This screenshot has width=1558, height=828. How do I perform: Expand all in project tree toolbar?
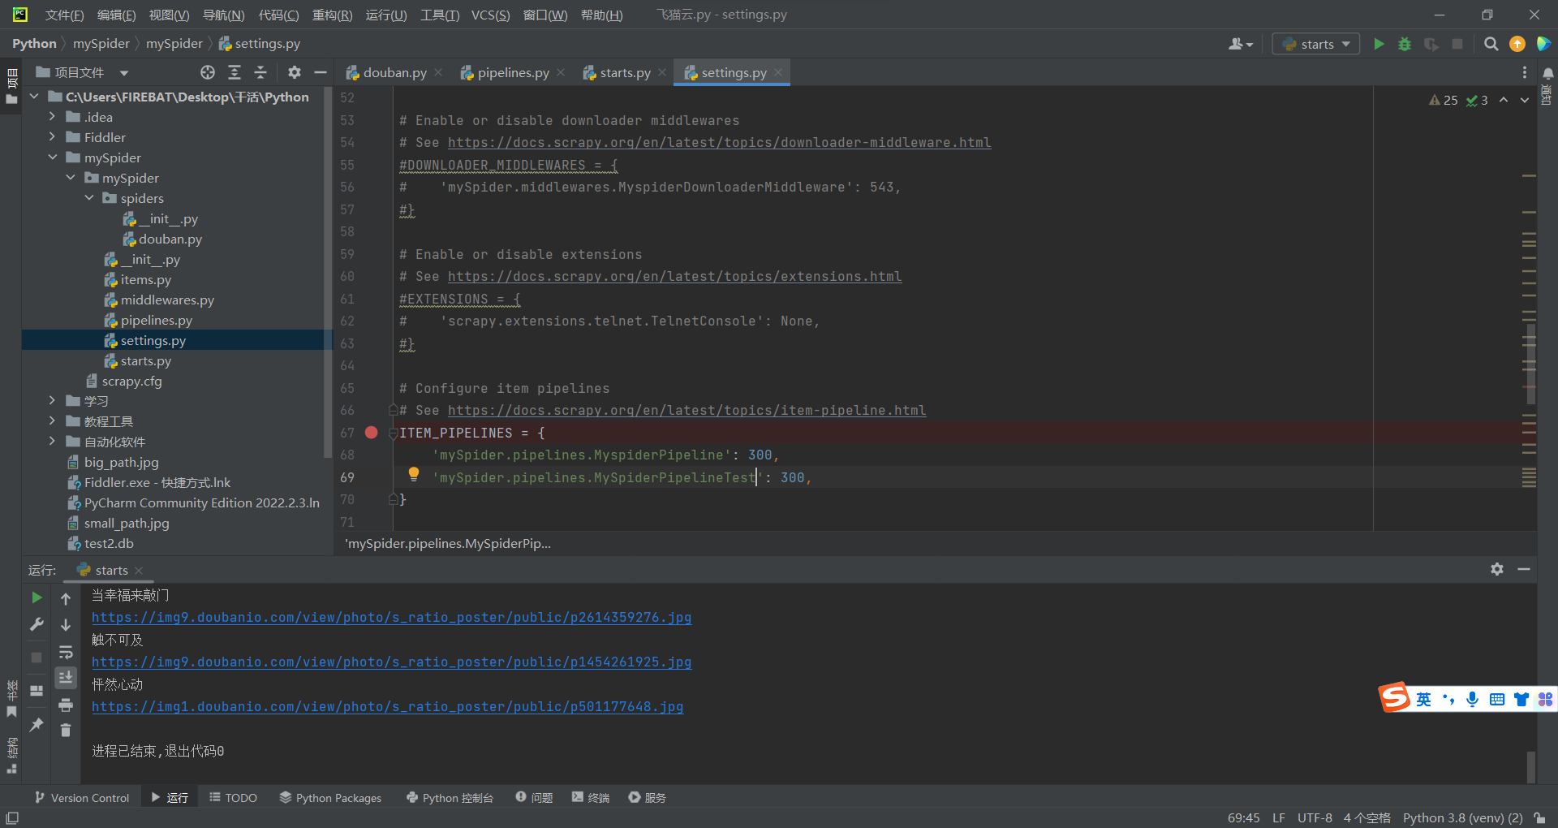235,72
